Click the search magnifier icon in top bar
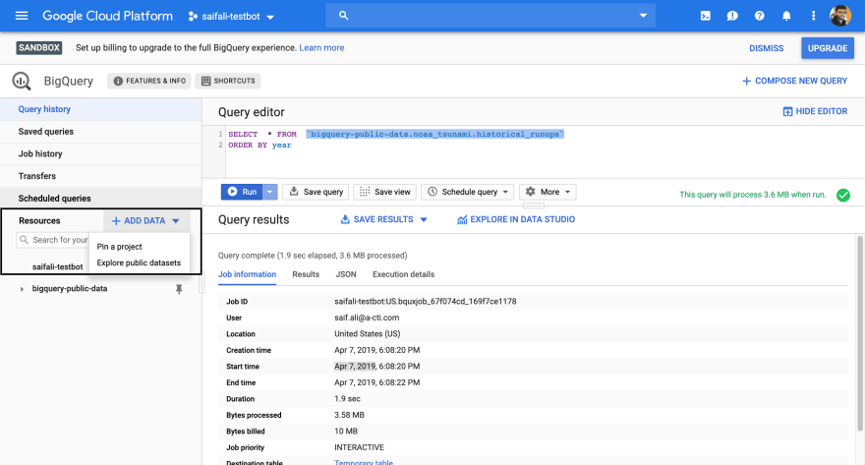The width and height of the screenshot is (865, 465). click(x=344, y=16)
